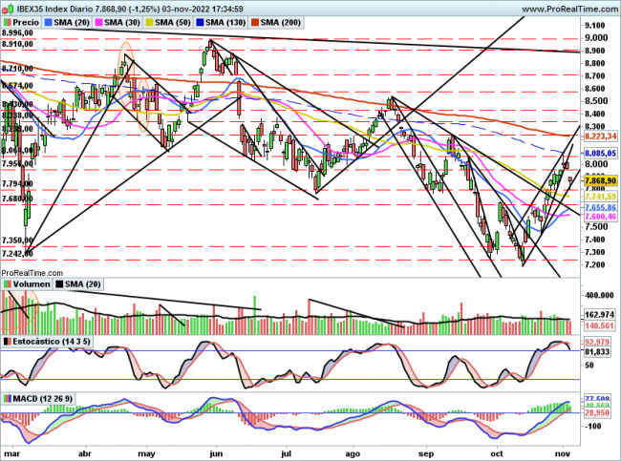Click the volume value tag 140.561
Image resolution: width=621 pixels, height=461 pixels.
pos(600,325)
